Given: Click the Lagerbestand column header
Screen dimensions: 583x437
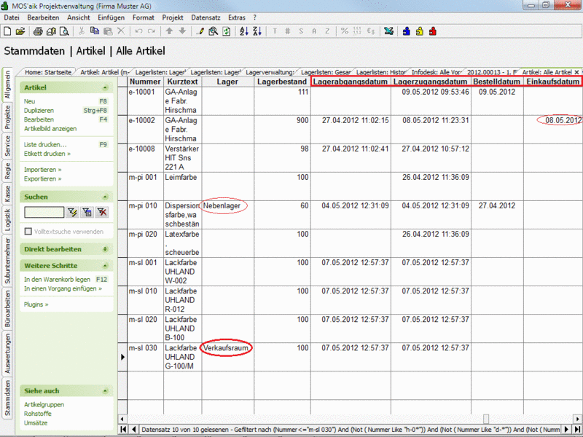Looking at the screenshot, I should pos(282,82).
